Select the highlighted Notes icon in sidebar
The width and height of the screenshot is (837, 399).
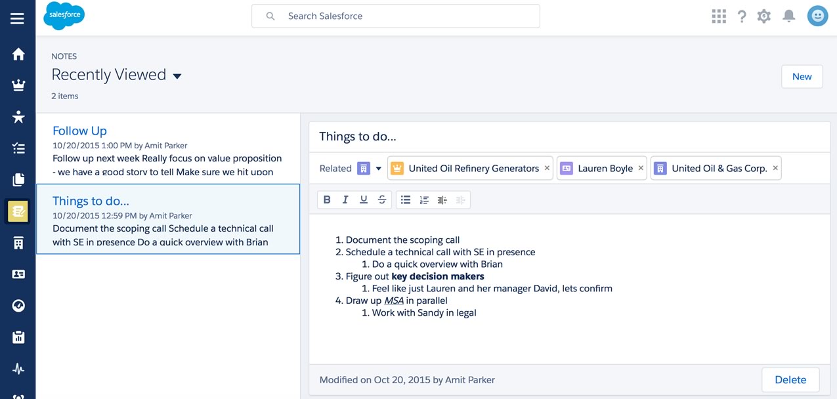pos(18,211)
